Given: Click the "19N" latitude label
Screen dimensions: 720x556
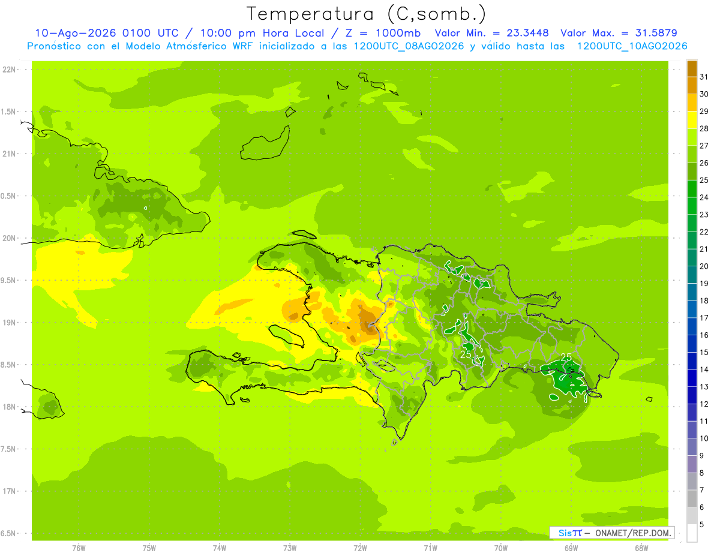Looking at the screenshot, I should [x=10, y=323].
